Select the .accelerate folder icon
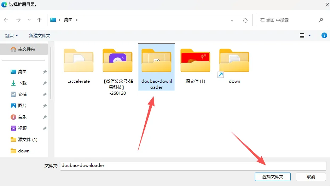Image resolution: width=330 pixels, height=186 pixels. [79, 60]
